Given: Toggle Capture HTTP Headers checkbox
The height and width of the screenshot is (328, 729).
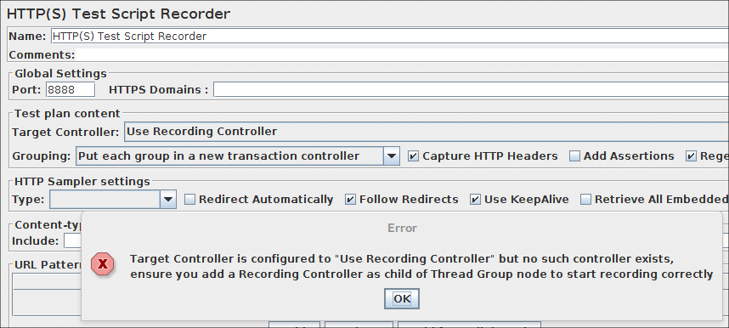Looking at the screenshot, I should 413,156.
